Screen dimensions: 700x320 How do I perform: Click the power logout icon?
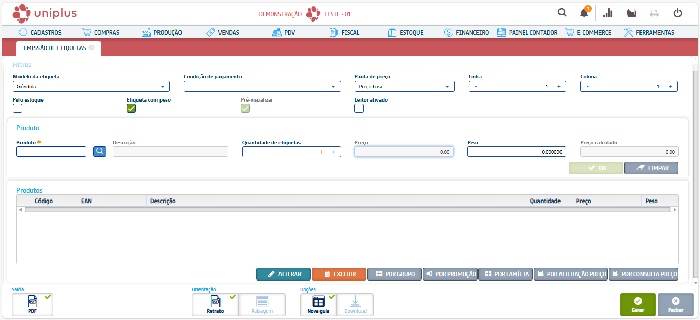pos(677,13)
